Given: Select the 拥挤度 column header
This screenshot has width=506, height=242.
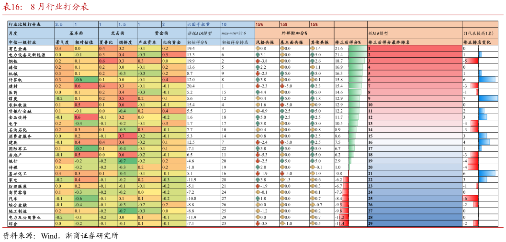Looking at the screenshot, I should pos(126,42).
